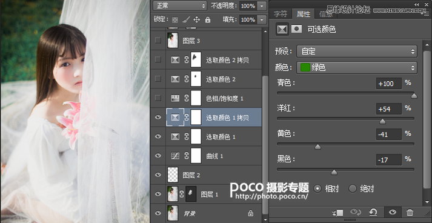The image size is (432, 223).
Task: Click adjustment icon of 选取颜色 1 layer
Action: tap(175, 137)
